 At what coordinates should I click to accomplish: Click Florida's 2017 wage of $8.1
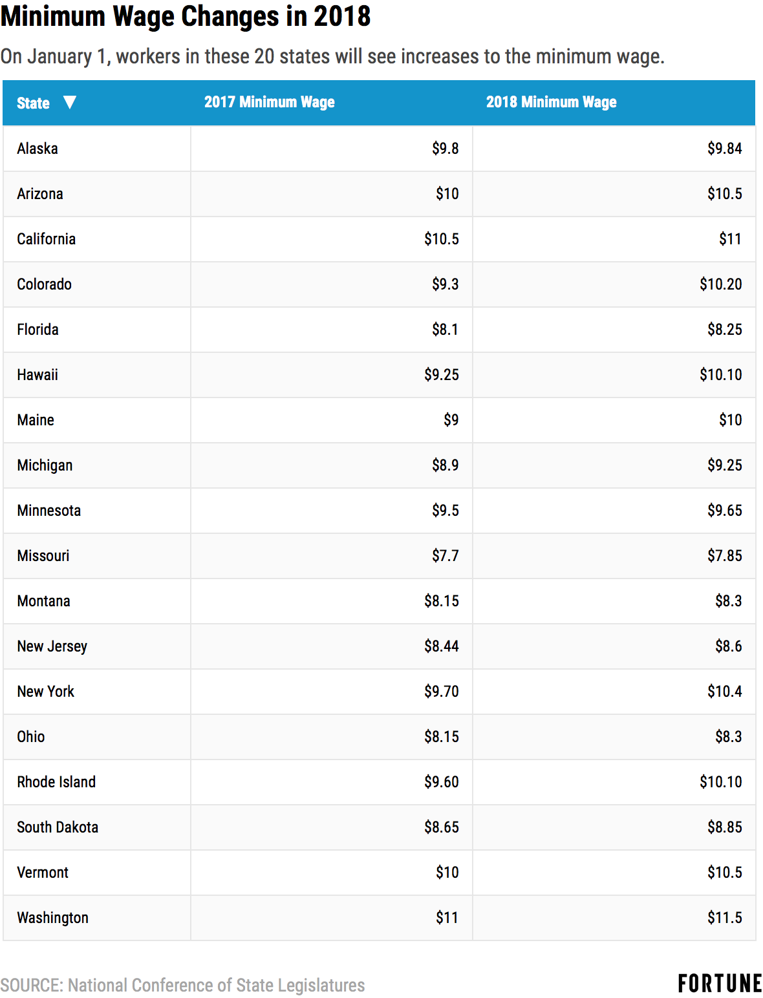(x=445, y=330)
